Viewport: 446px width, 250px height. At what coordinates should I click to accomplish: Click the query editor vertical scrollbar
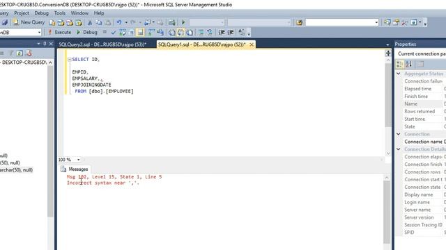(388, 95)
